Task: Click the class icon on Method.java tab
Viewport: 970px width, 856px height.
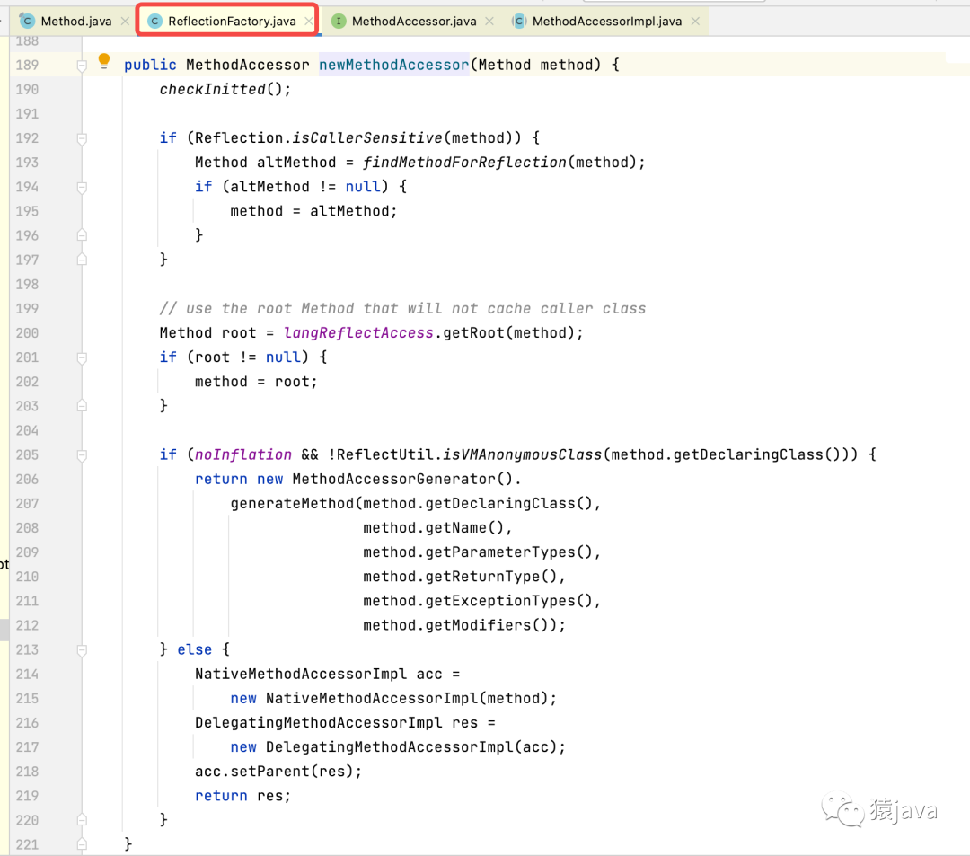Action: [x=27, y=21]
